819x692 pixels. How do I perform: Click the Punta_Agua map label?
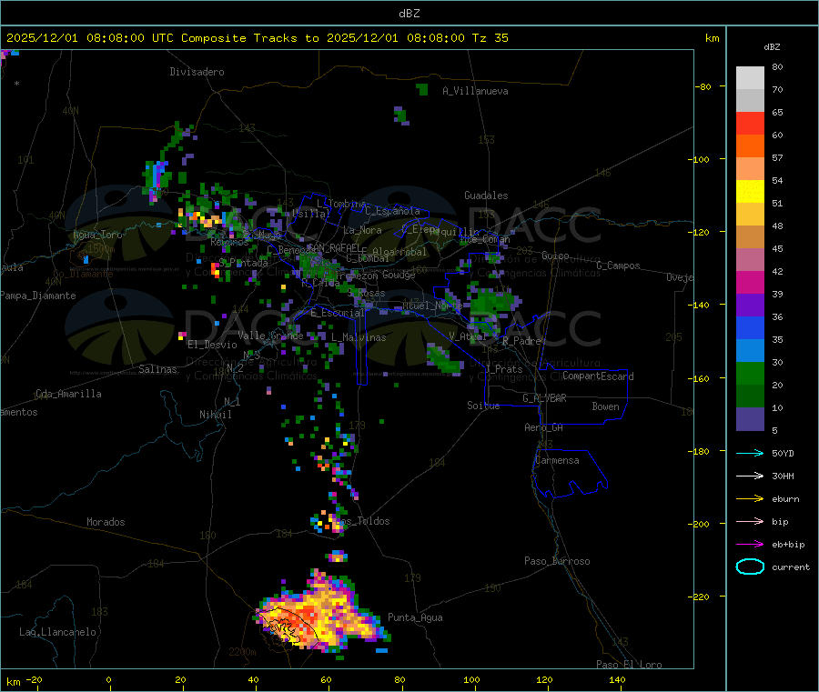415,617
